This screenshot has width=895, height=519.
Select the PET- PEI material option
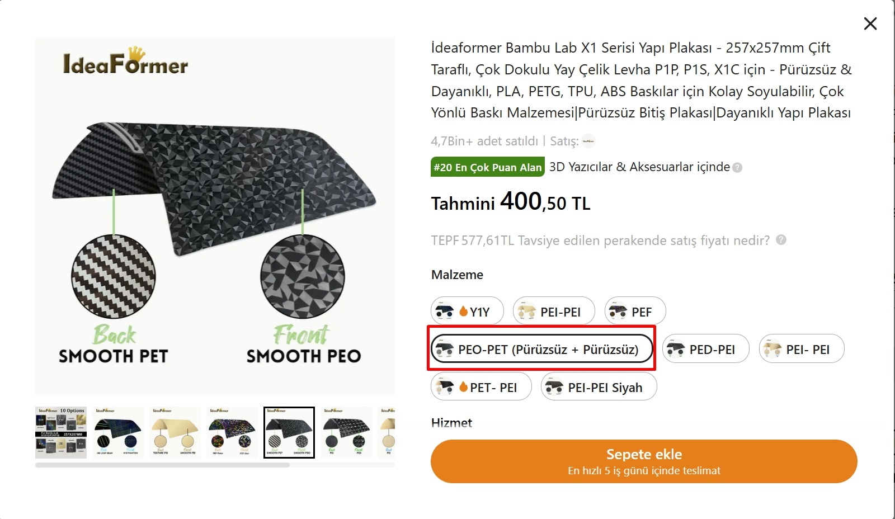[481, 388]
